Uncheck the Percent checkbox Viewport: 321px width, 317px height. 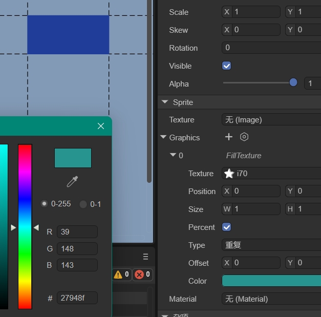pos(227,227)
